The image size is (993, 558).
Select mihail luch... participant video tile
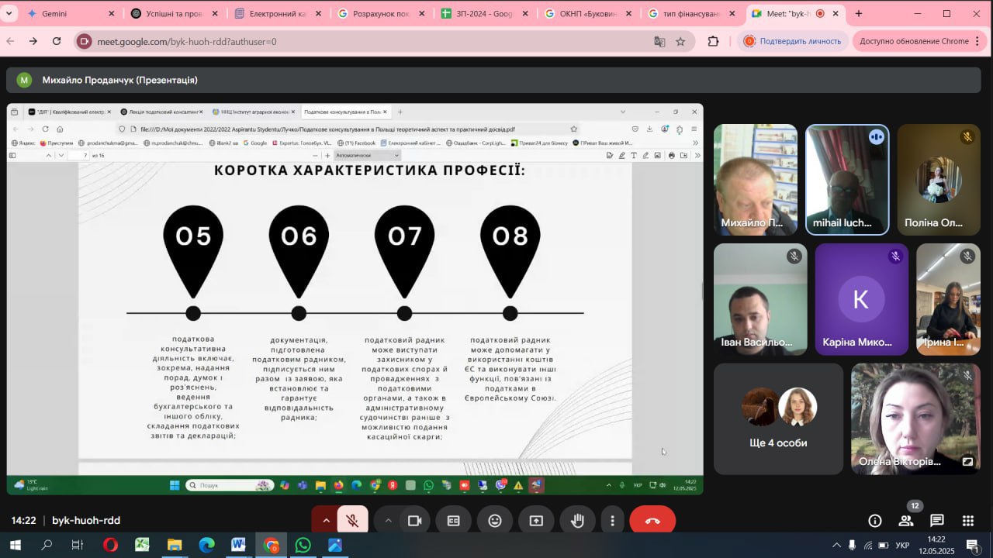pyautogui.click(x=847, y=180)
